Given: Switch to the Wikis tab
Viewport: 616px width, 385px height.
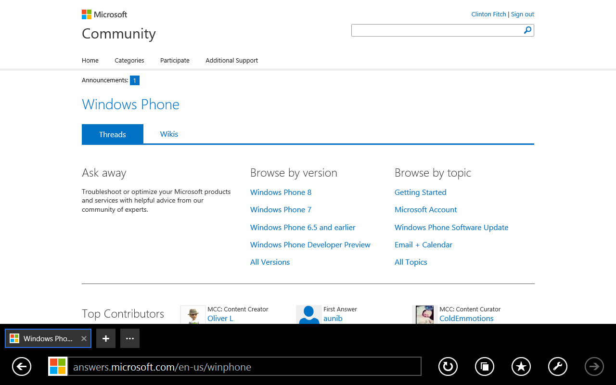Looking at the screenshot, I should (x=169, y=134).
